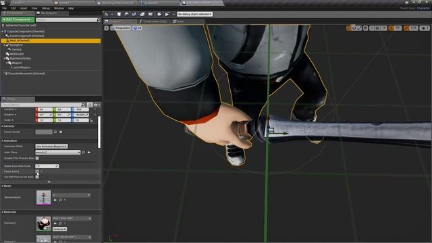Open the Perspective view mode menu
Screen dimensions: 432x243
120,28
